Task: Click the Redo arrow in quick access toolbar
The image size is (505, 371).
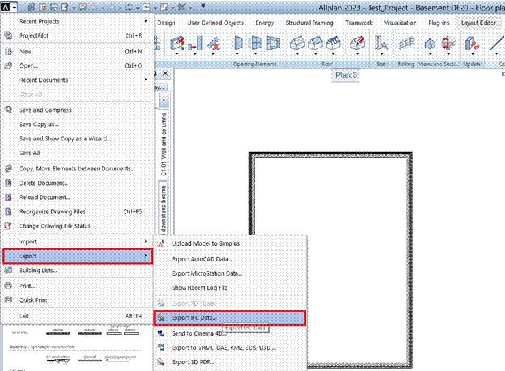Action: coord(113,7)
